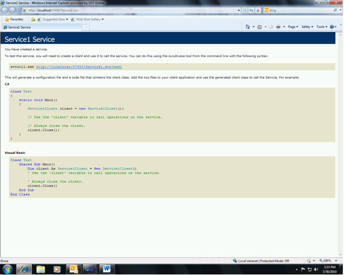Screen dimensions: 344x275
Task: Click the blank New Tab button
Action: tap(86, 28)
